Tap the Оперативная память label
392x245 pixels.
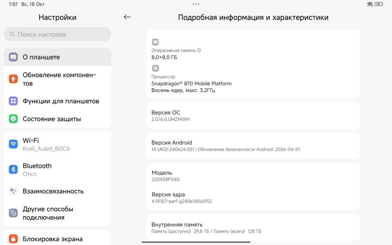(174, 50)
